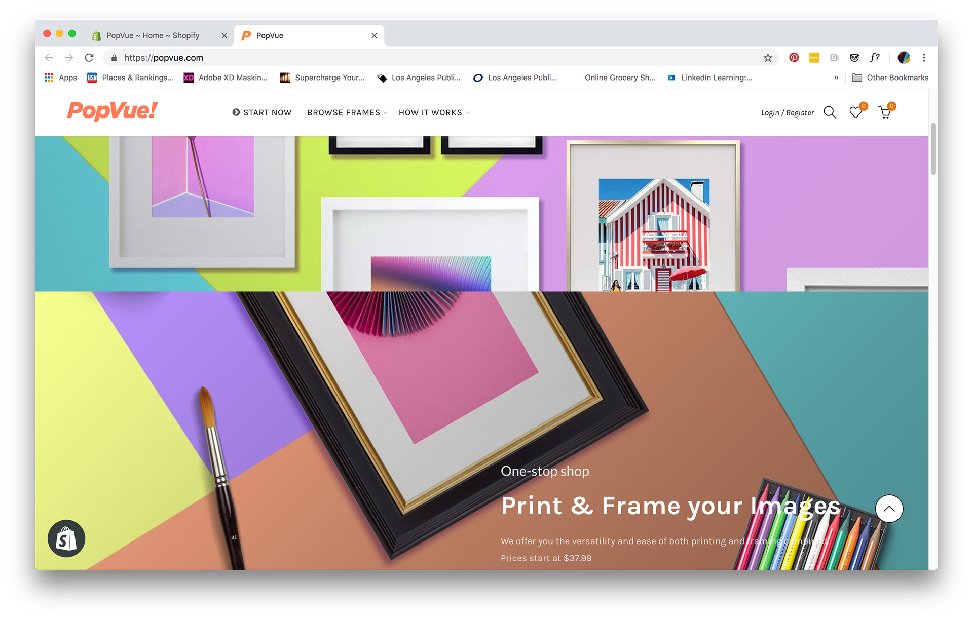Show hidden bookmarks overflow chevron
This screenshot has height=620, width=973.
(836, 77)
